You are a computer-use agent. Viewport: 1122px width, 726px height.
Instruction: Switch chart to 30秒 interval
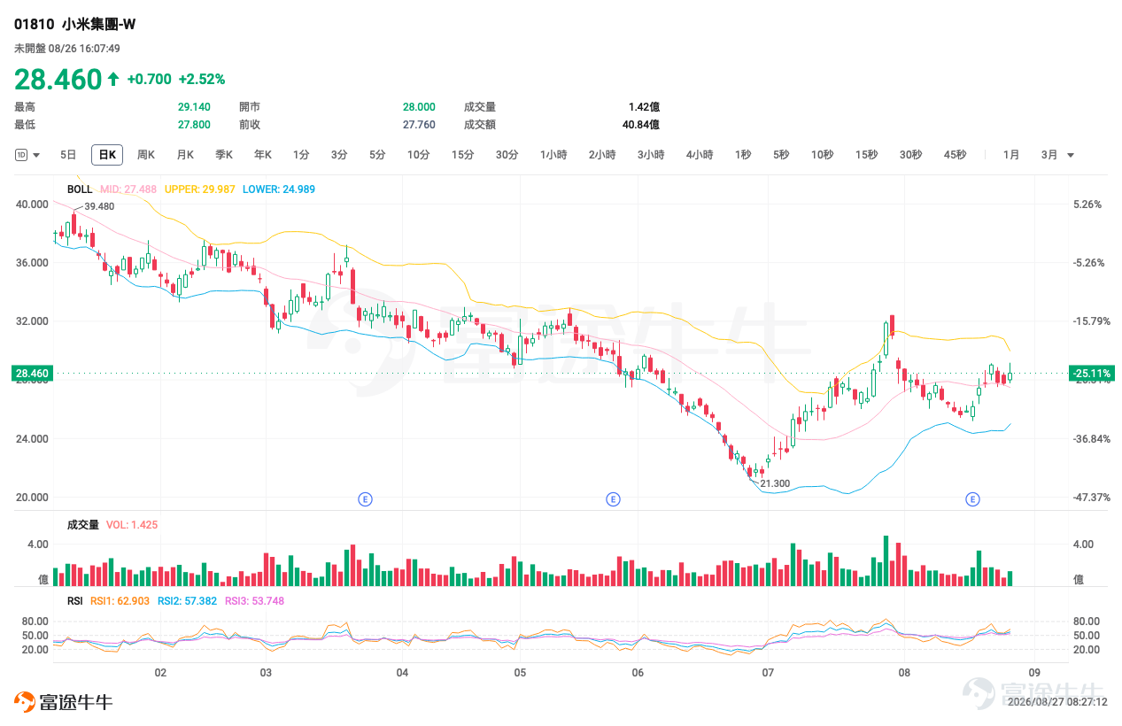point(910,155)
